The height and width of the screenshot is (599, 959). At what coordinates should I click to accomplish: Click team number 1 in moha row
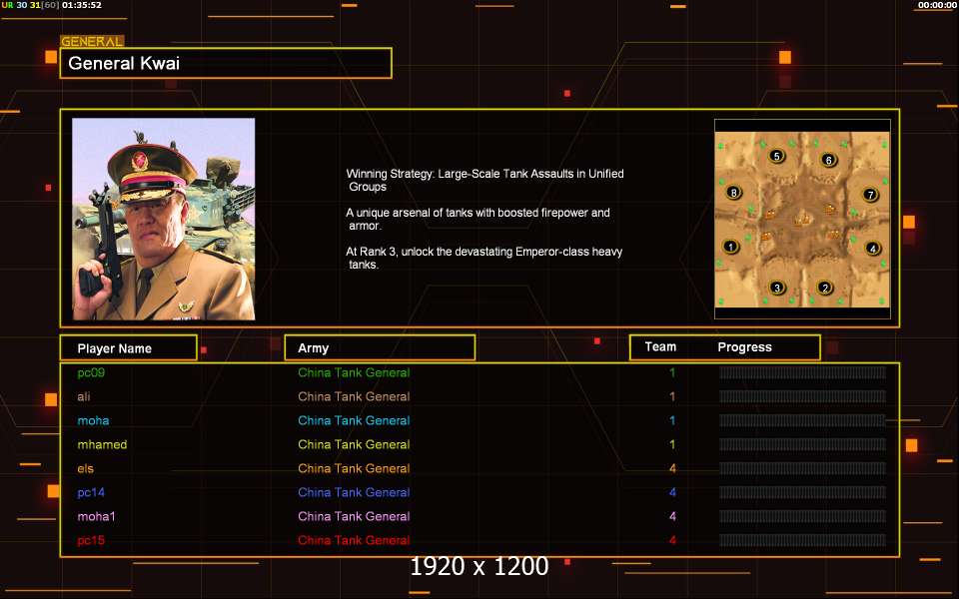click(x=672, y=420)
